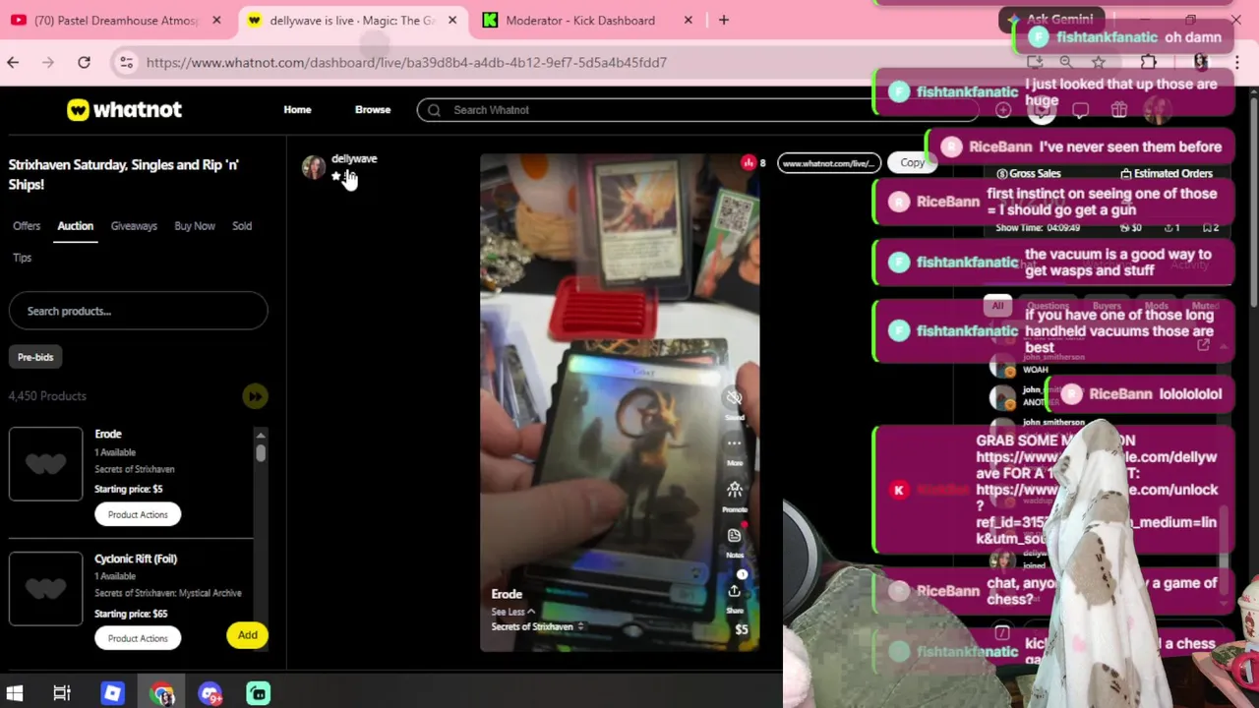Collapse the chat panel chevron
The width and height of the screenshot is (1259, 708).
(1224, 346)
